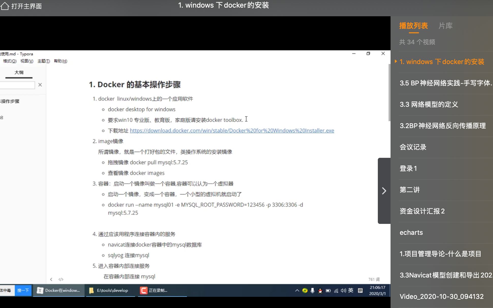Toggle source code mode icon in Typora
This screenshot has width=493, height=308.
click(x=61, y=279)
